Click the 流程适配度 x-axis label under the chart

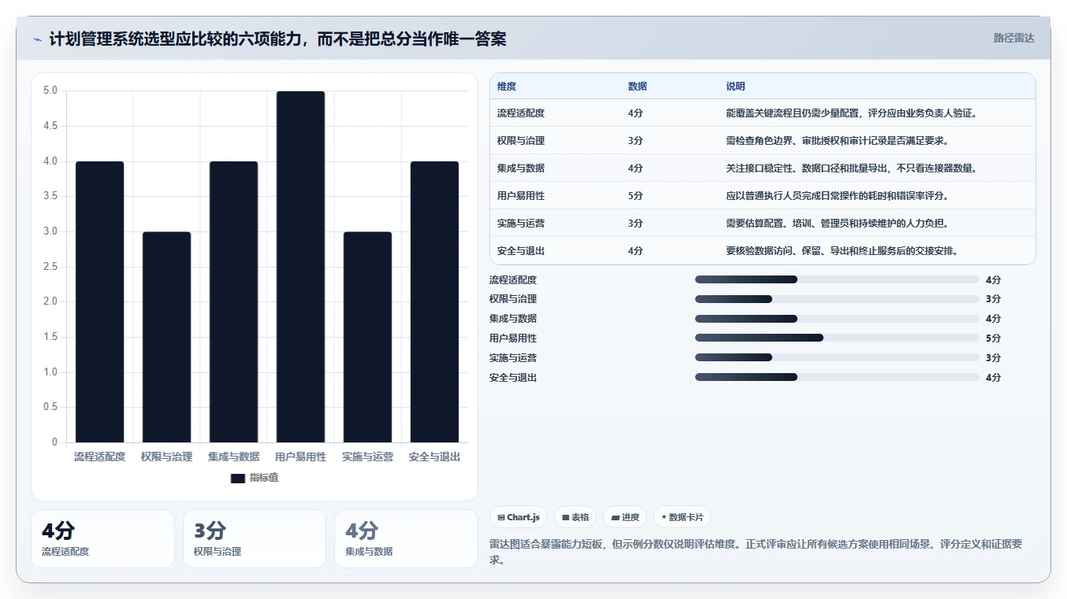(x=99, y=457)
